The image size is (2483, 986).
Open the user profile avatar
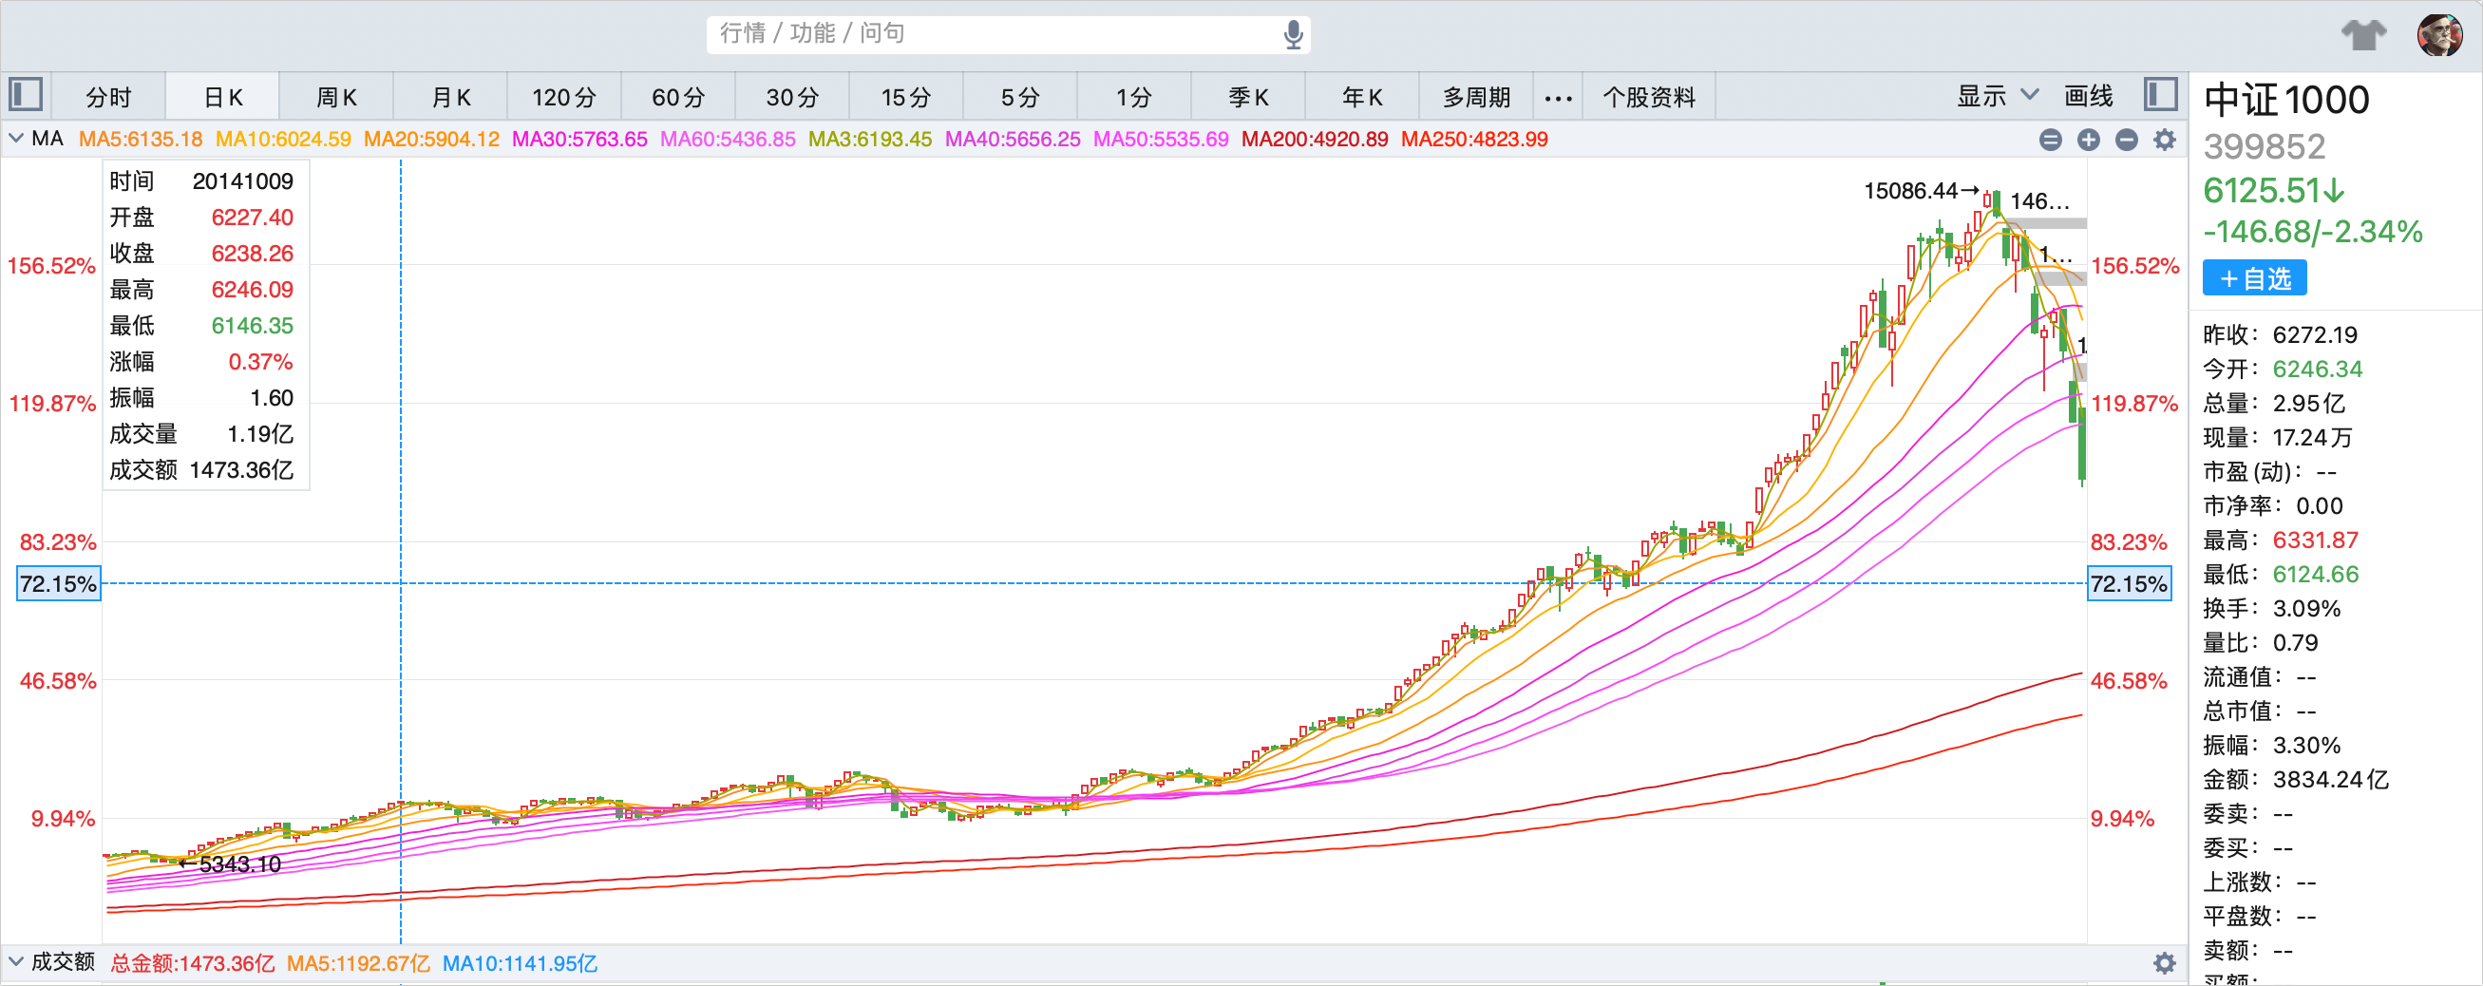click(x=2439, y=35)
